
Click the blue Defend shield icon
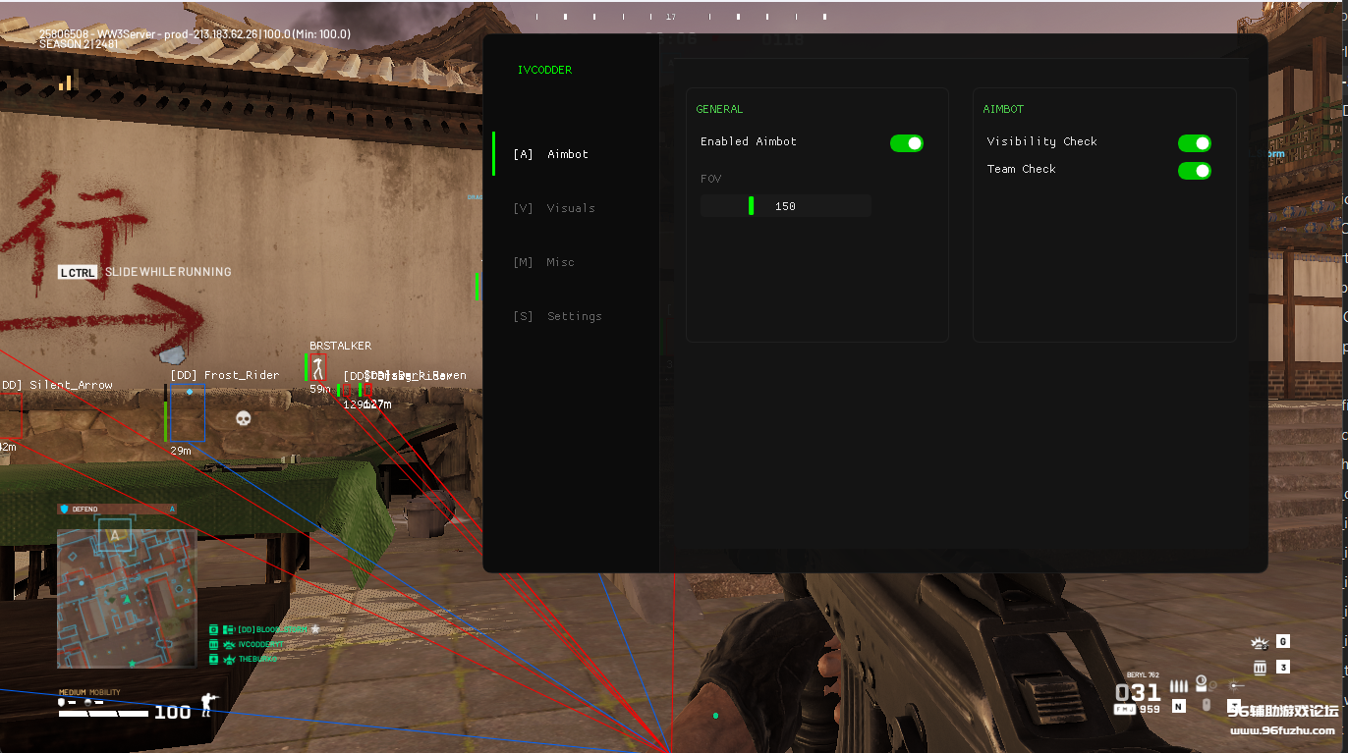(x=65, y=510)
